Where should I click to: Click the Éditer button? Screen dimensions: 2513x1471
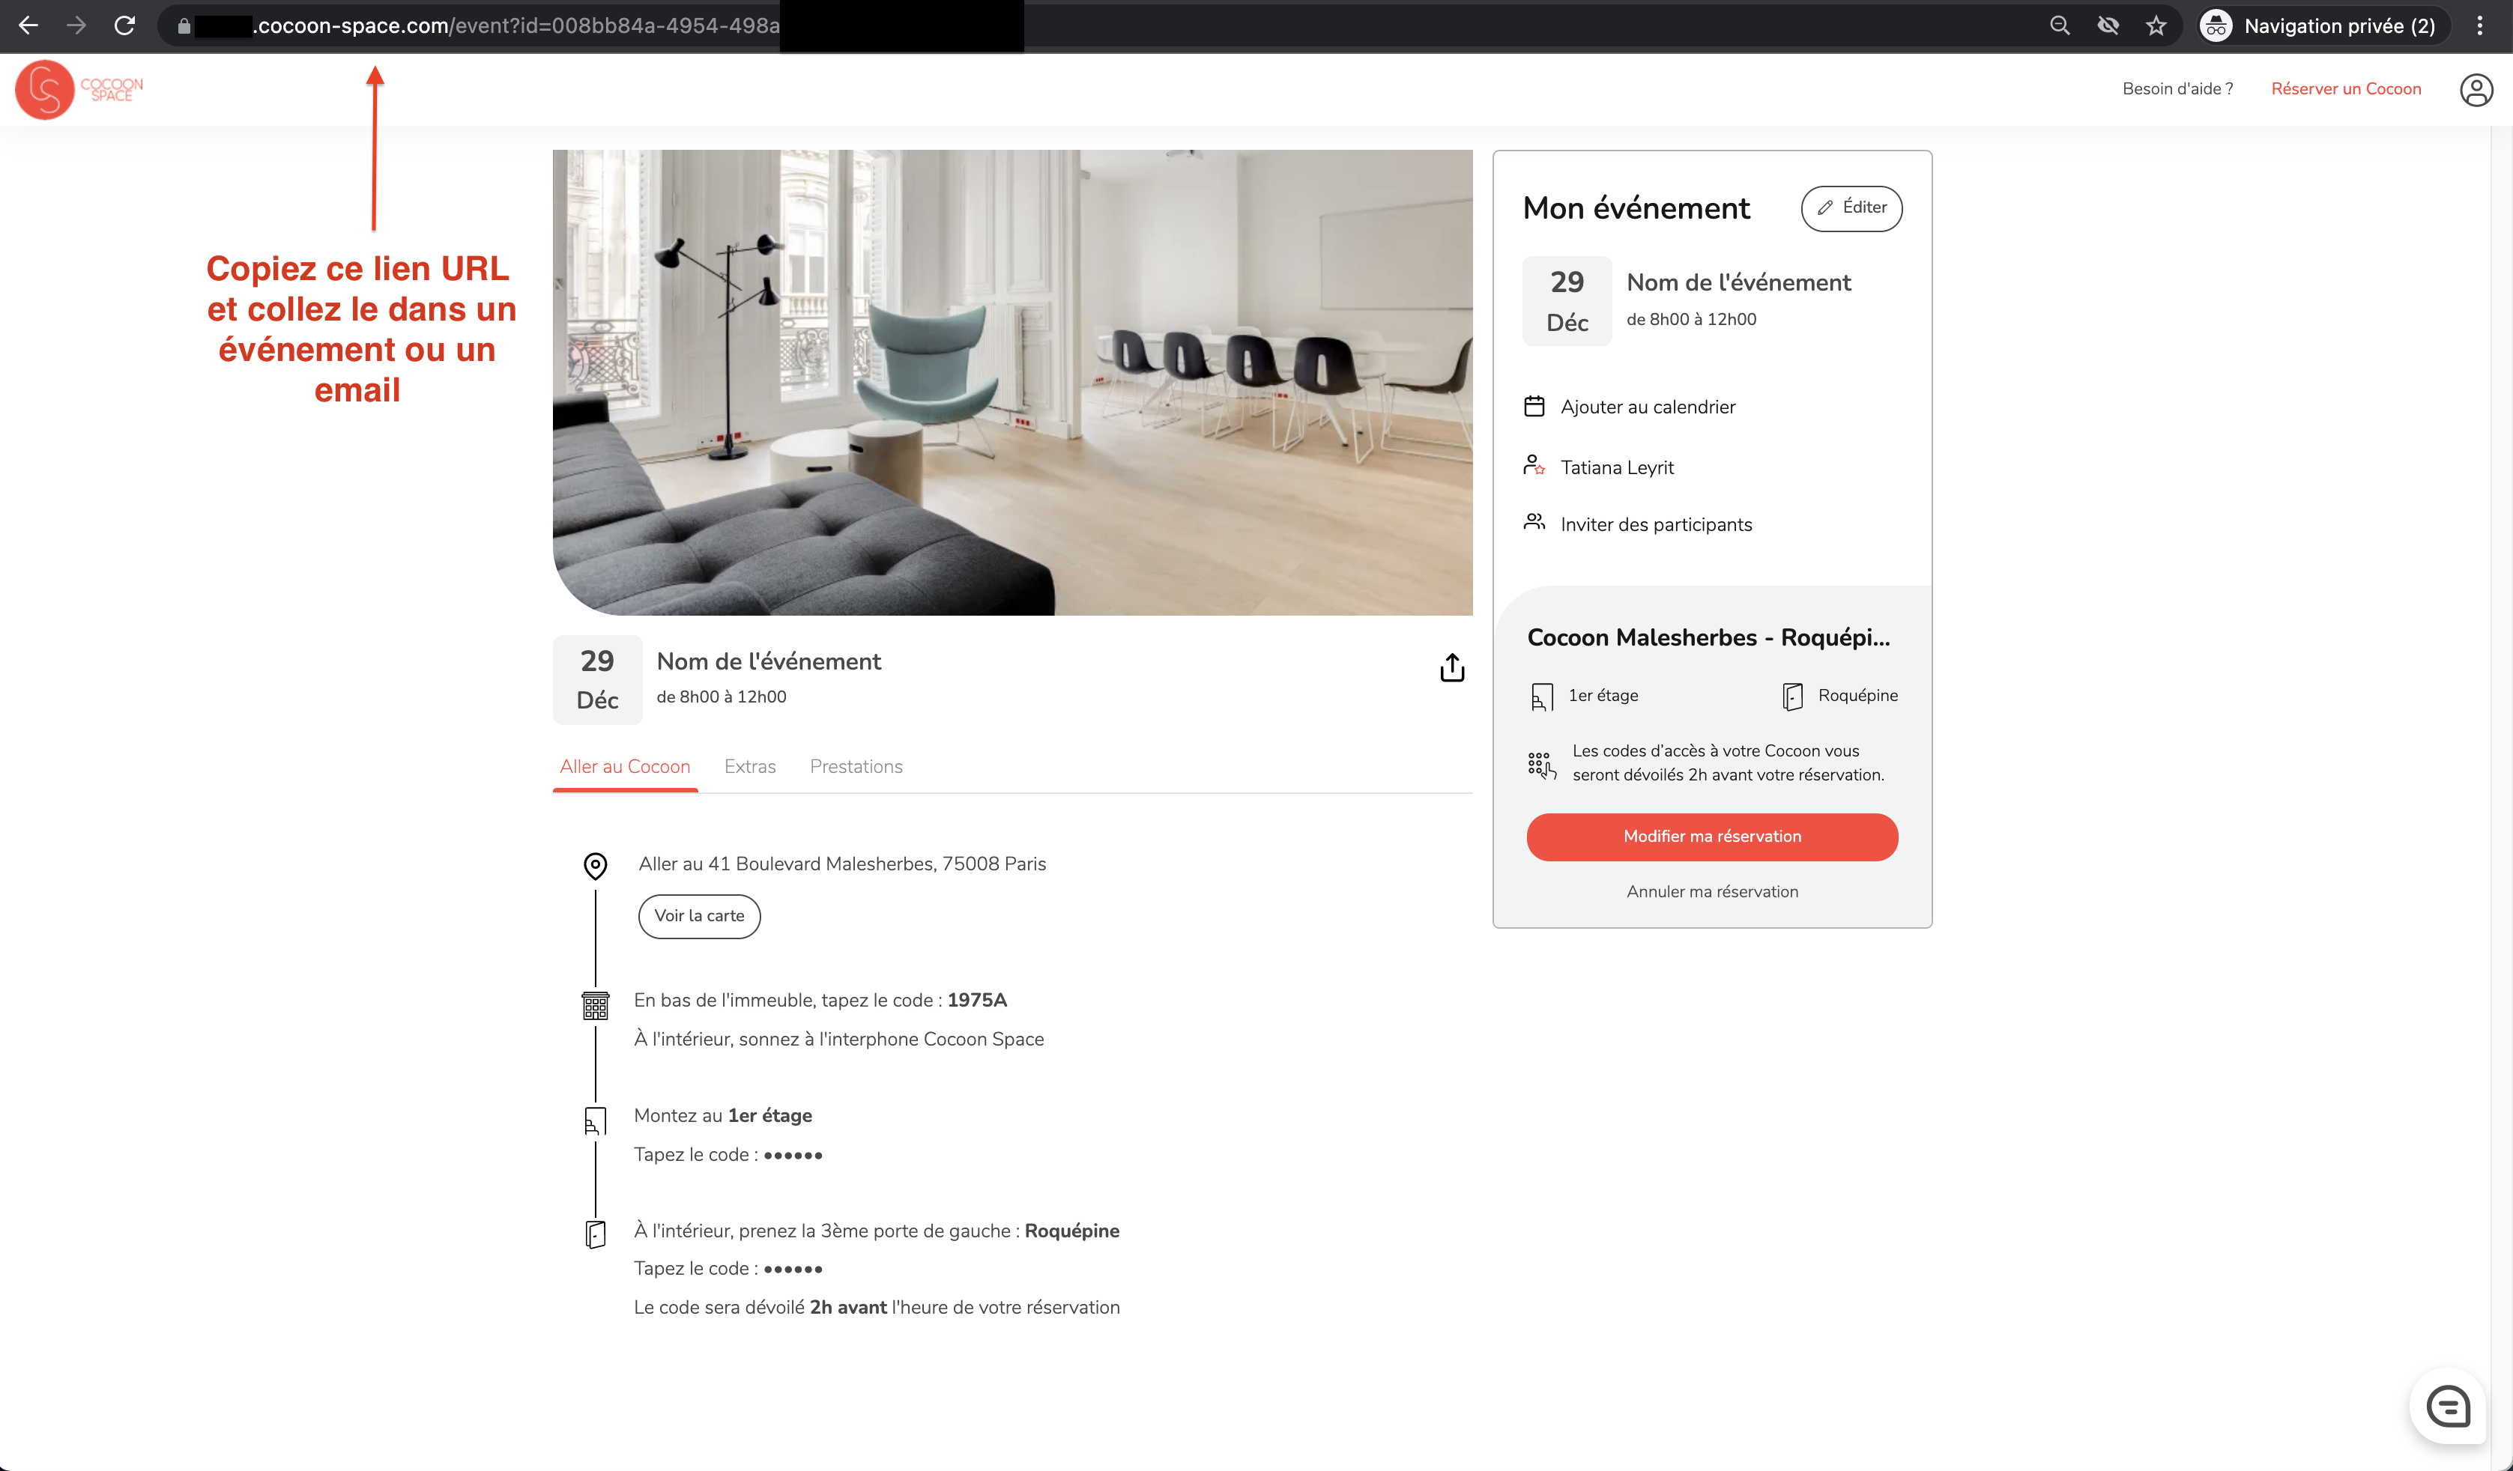pos(1851,207)
